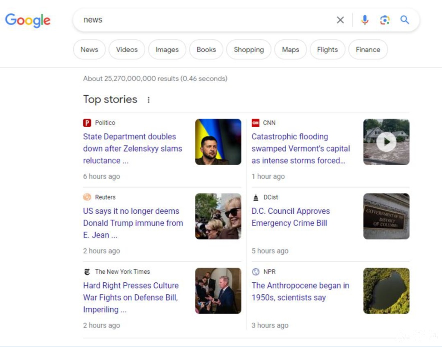Play the Vermont flooding video thumbnail
Image resolution: width=442 pixels, height=347 pixels.
[386, 142]
